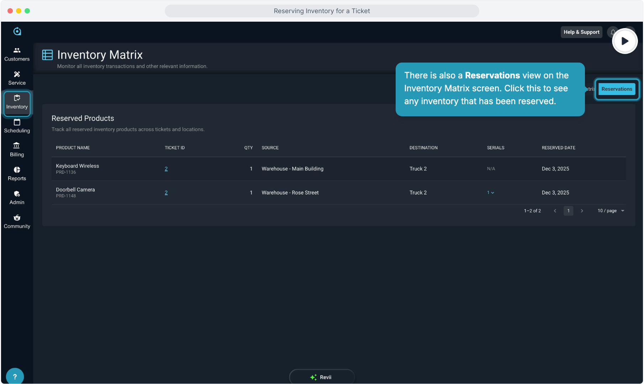Open ticket 2 link for Keyboard Wireless

tap(166, 169)
